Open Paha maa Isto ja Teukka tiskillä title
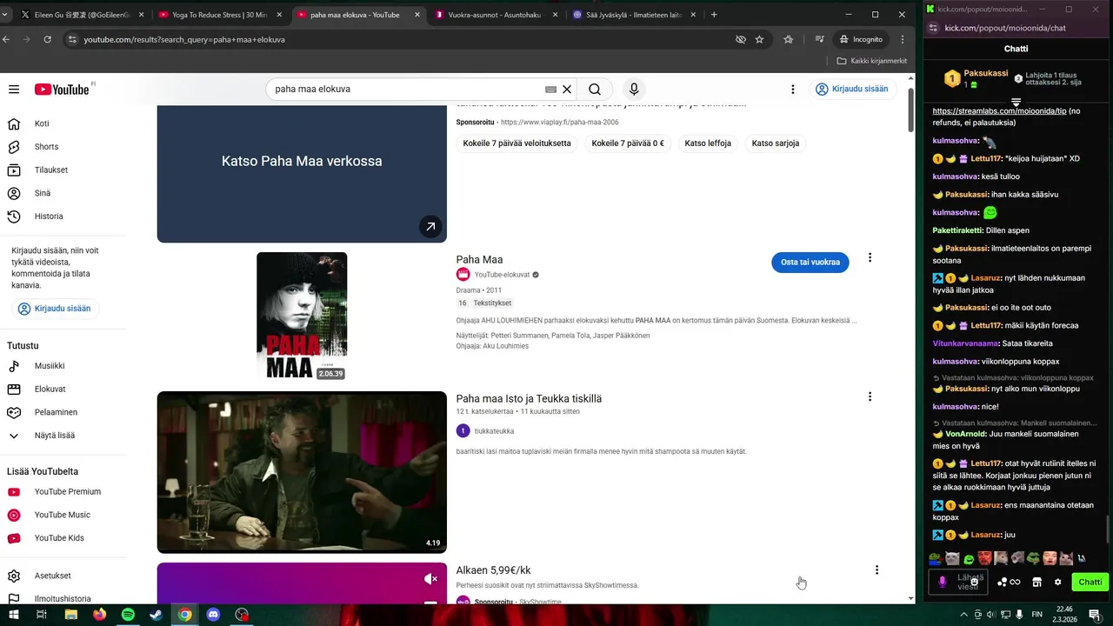The width and height of the screenshot is (1113, 626). pyautogui.click(x=529, y=398)
